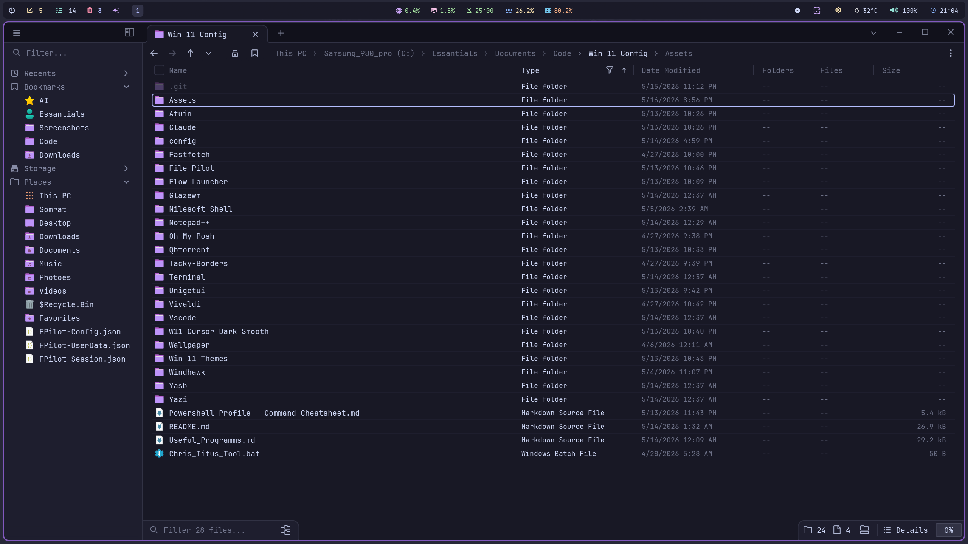Click the drive info icon in status bar
This screenshot has width=968, height=544.
864,530
